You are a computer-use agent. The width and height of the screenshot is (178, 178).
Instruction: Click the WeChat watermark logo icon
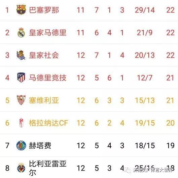(x=128, y=170)
